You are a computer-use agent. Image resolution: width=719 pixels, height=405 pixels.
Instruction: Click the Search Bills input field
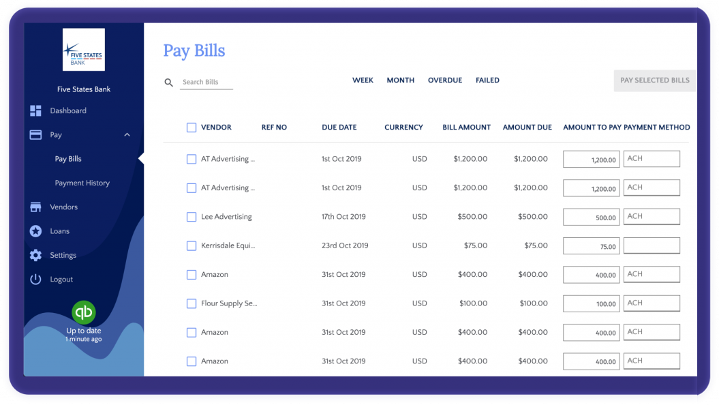(206, 82)
